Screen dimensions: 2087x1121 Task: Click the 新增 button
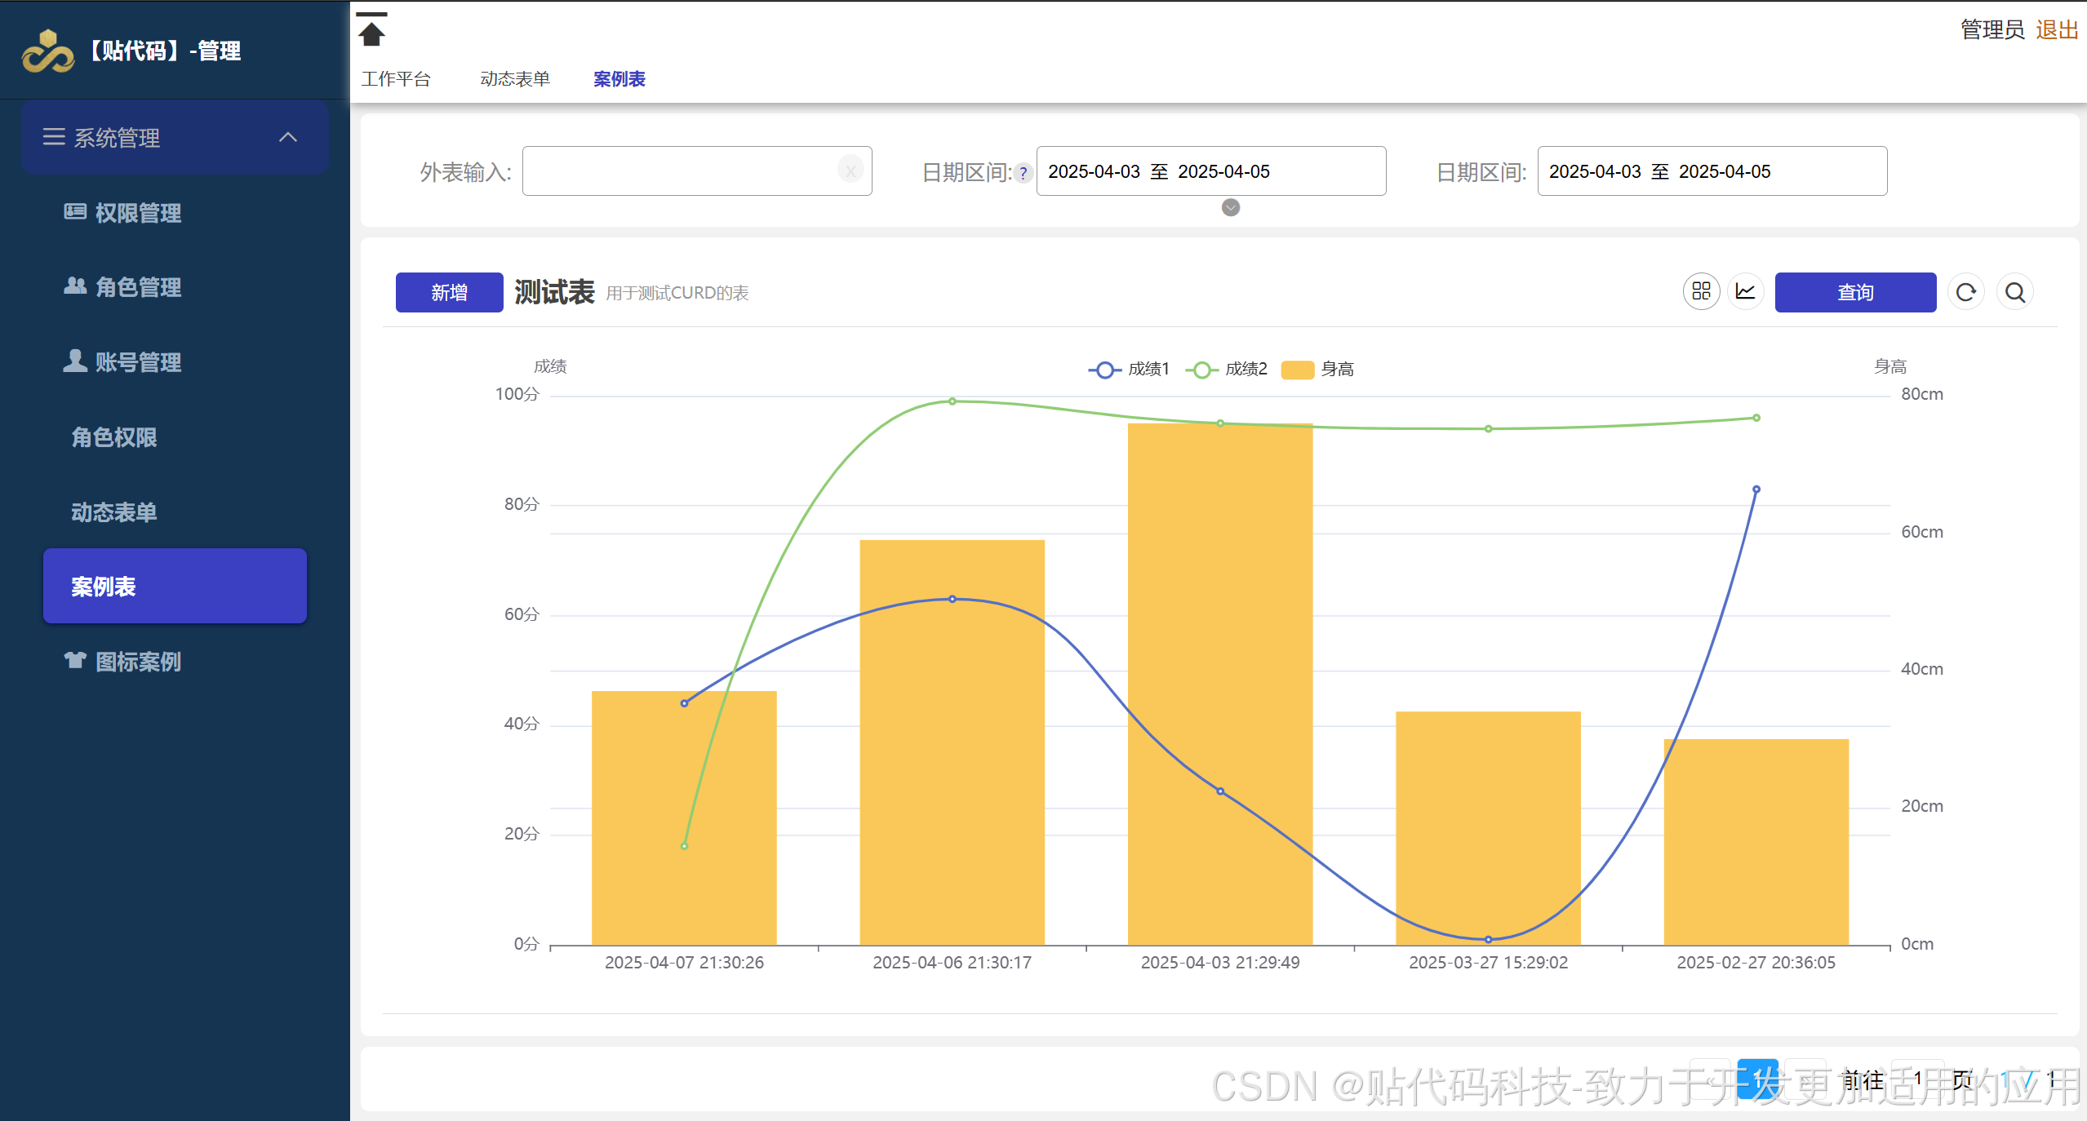pyautogui.click(x=449, y=292)
